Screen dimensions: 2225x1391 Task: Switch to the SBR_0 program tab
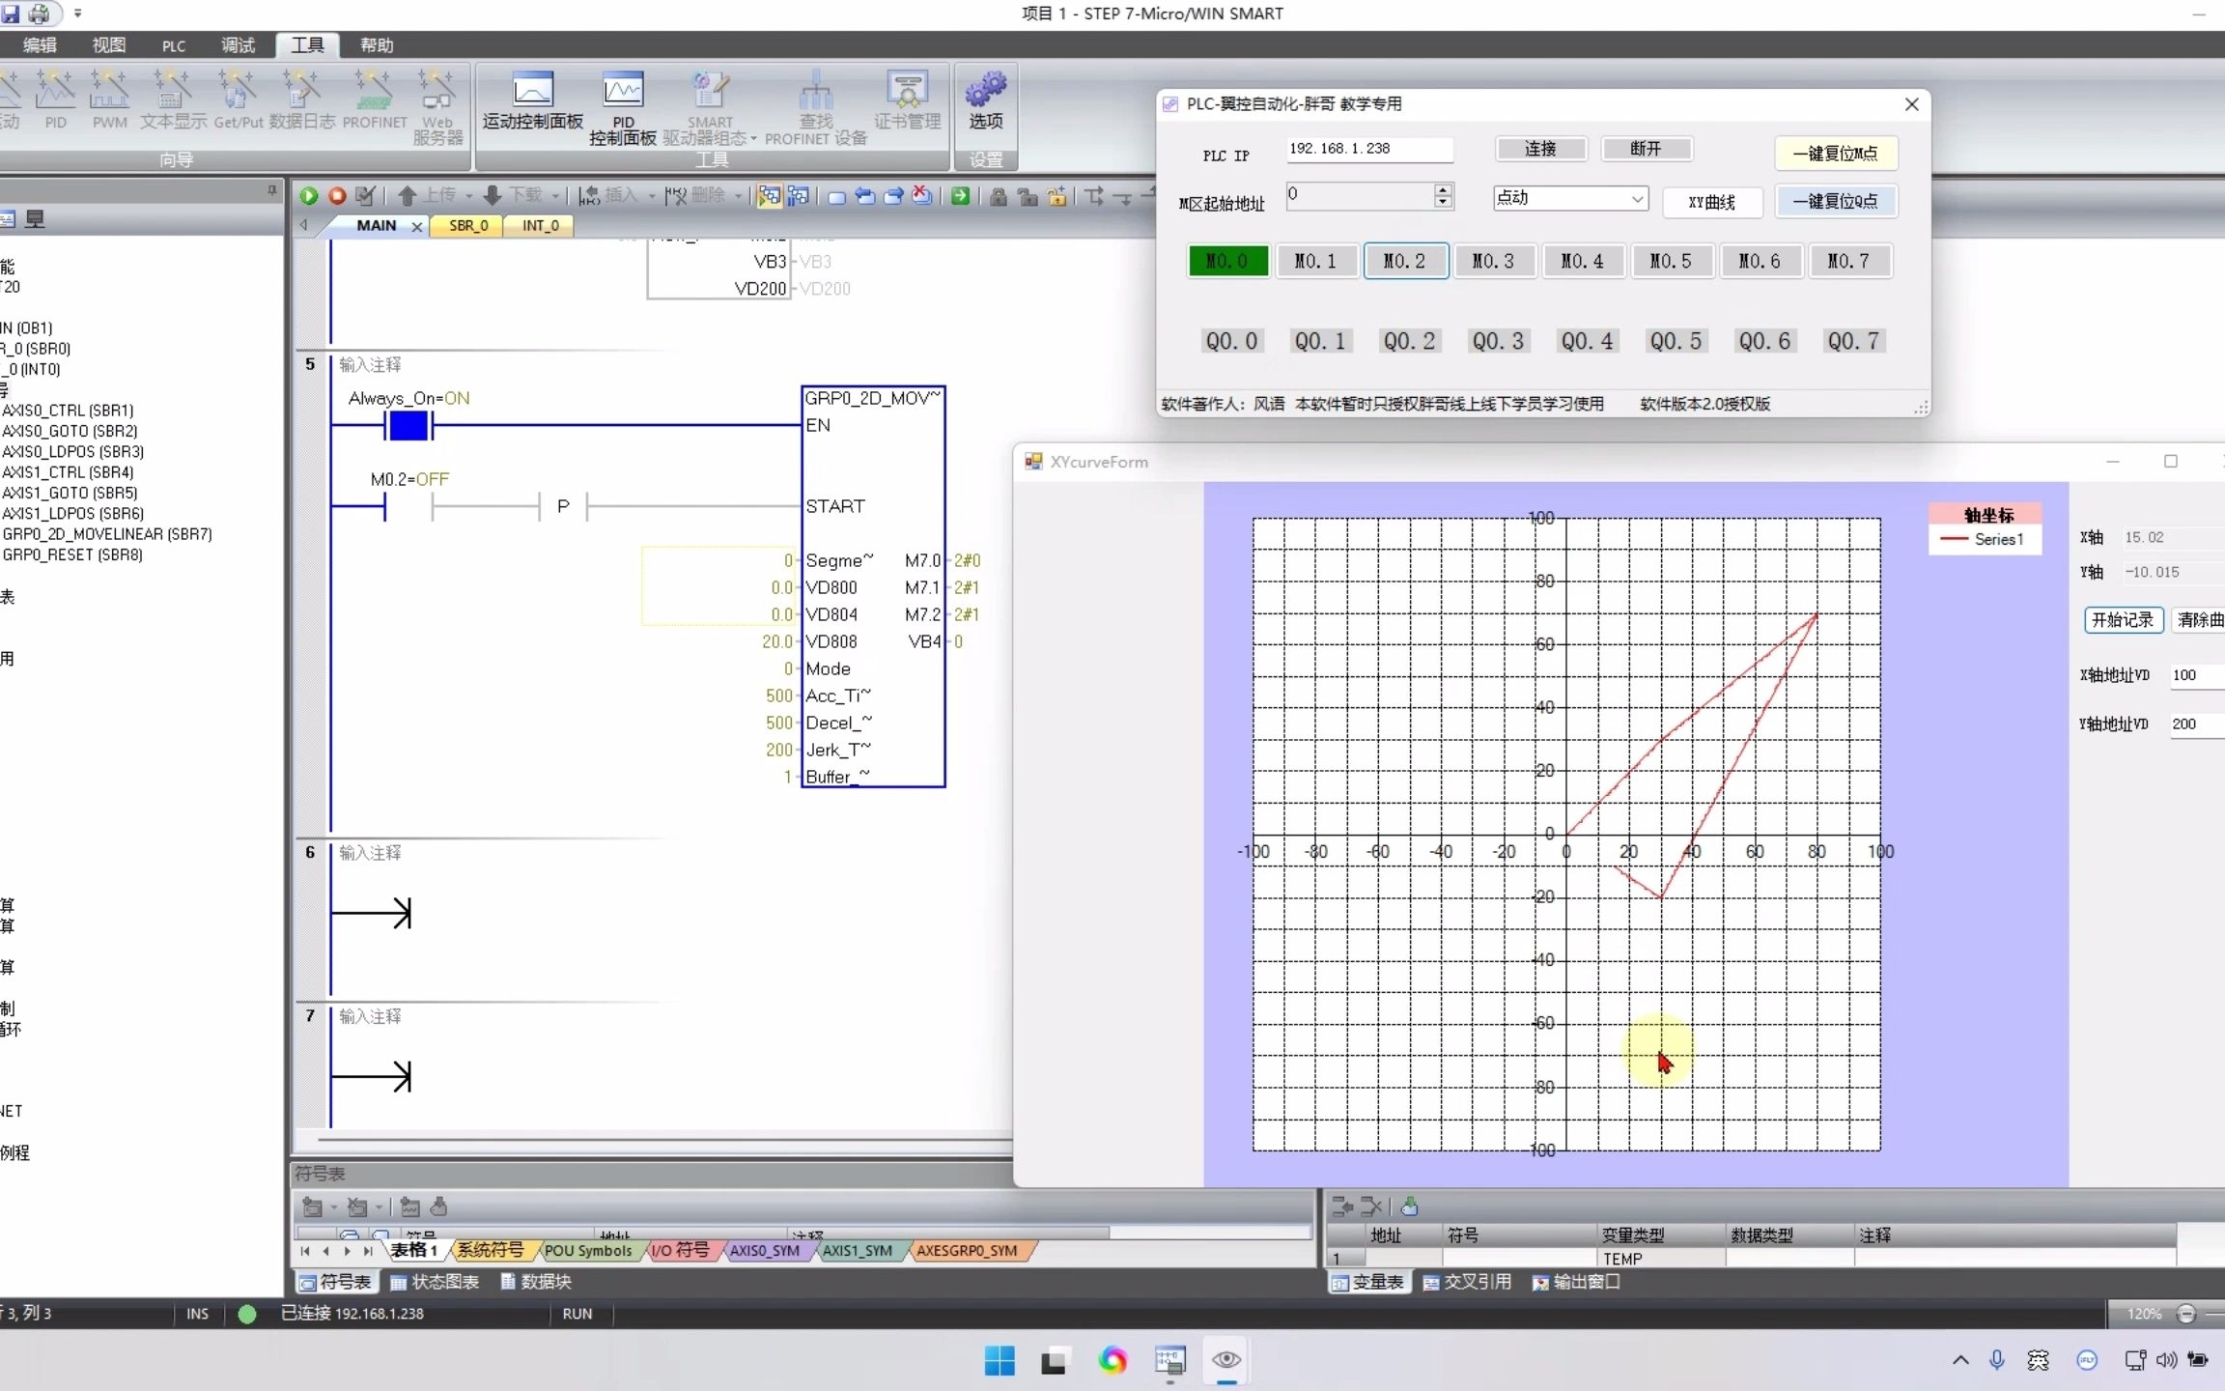pyautogui.click(x=469, y=225)
